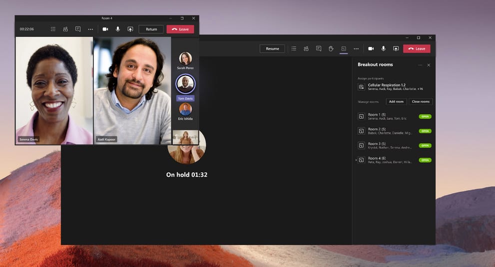Image resolution: width=495 pixels, height=267 pixels.
Task: Open chat in Room 4 window
Action: click(x=78, y=29)
